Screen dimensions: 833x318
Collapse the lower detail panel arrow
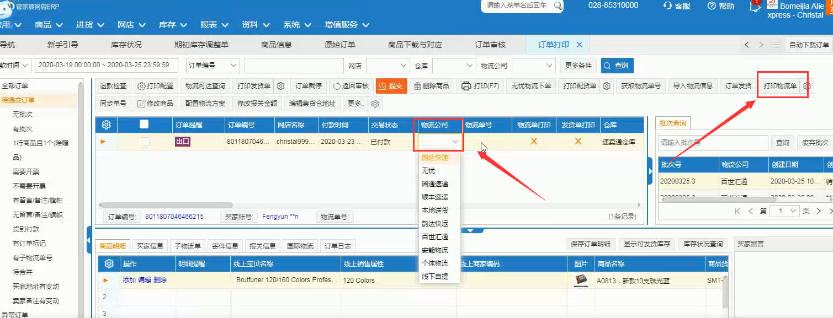(x=470, y=230)
